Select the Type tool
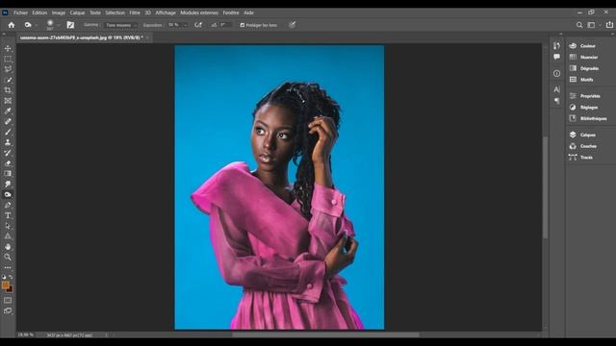The width and height of the screenshot is (616, 346). click(8, 215)
